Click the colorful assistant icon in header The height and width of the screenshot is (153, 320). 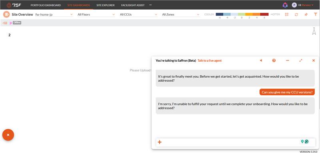click(285, 5)
